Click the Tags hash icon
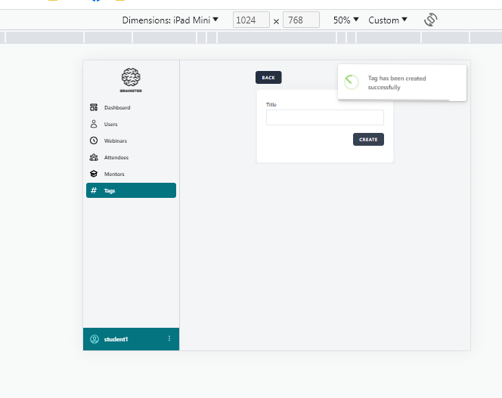502x398 pixels. [94, 190]
